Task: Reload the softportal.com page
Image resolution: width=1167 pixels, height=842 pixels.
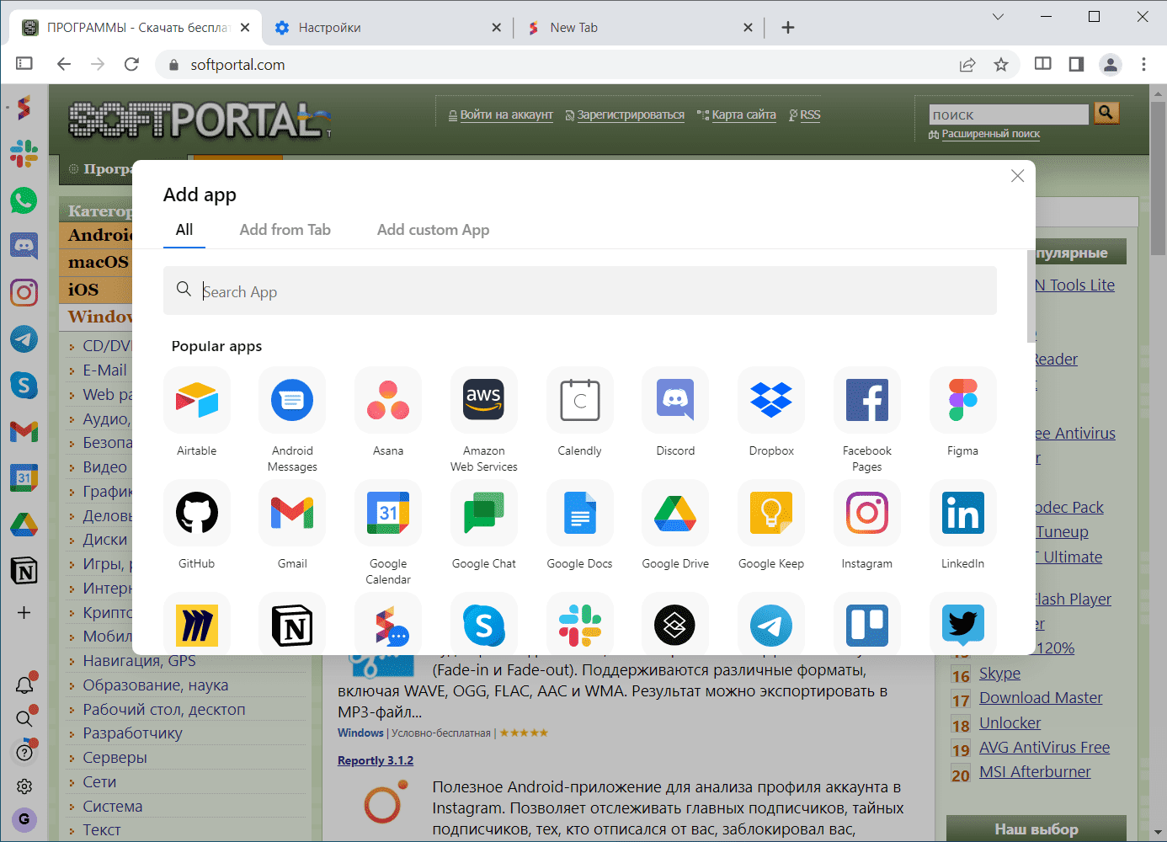Action: pyautogui.click(x=131, y=64)
